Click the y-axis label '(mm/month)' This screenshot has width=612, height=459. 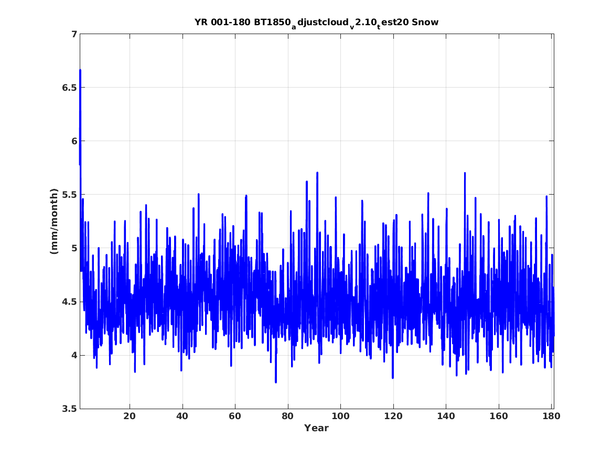54,221
